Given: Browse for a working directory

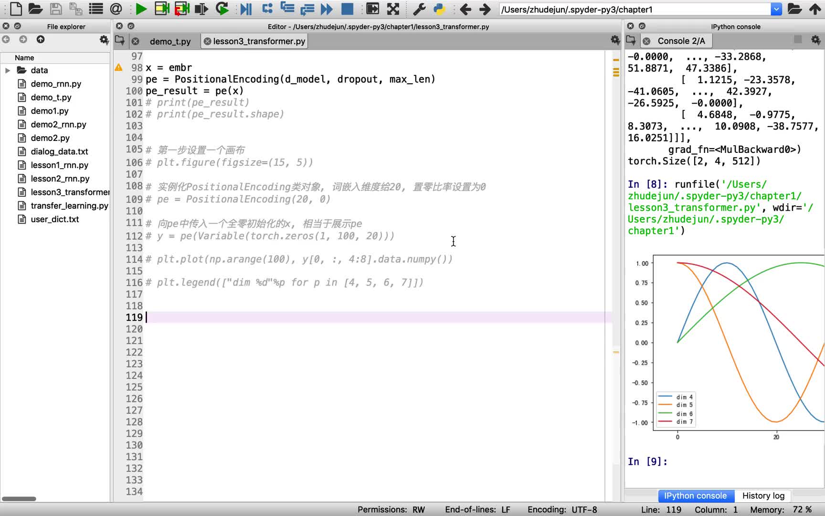Looking at the screenshot, I should coord(794,9).
